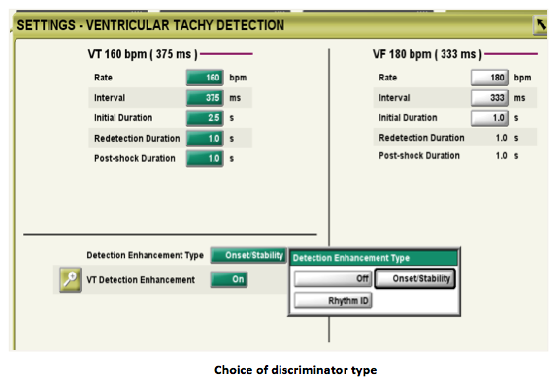Click the caption Choice of discriminator type
560x386 pixels.
tap(295, 370)
